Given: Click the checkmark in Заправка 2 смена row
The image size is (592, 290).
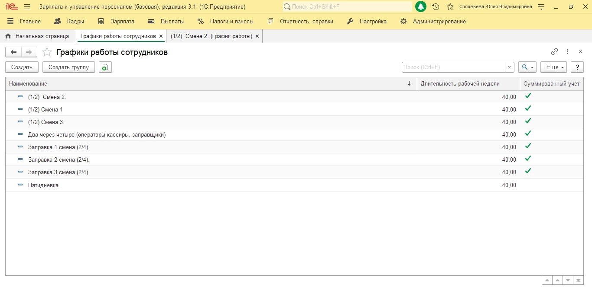Looking at the screenshot, I should click(527, 159).
